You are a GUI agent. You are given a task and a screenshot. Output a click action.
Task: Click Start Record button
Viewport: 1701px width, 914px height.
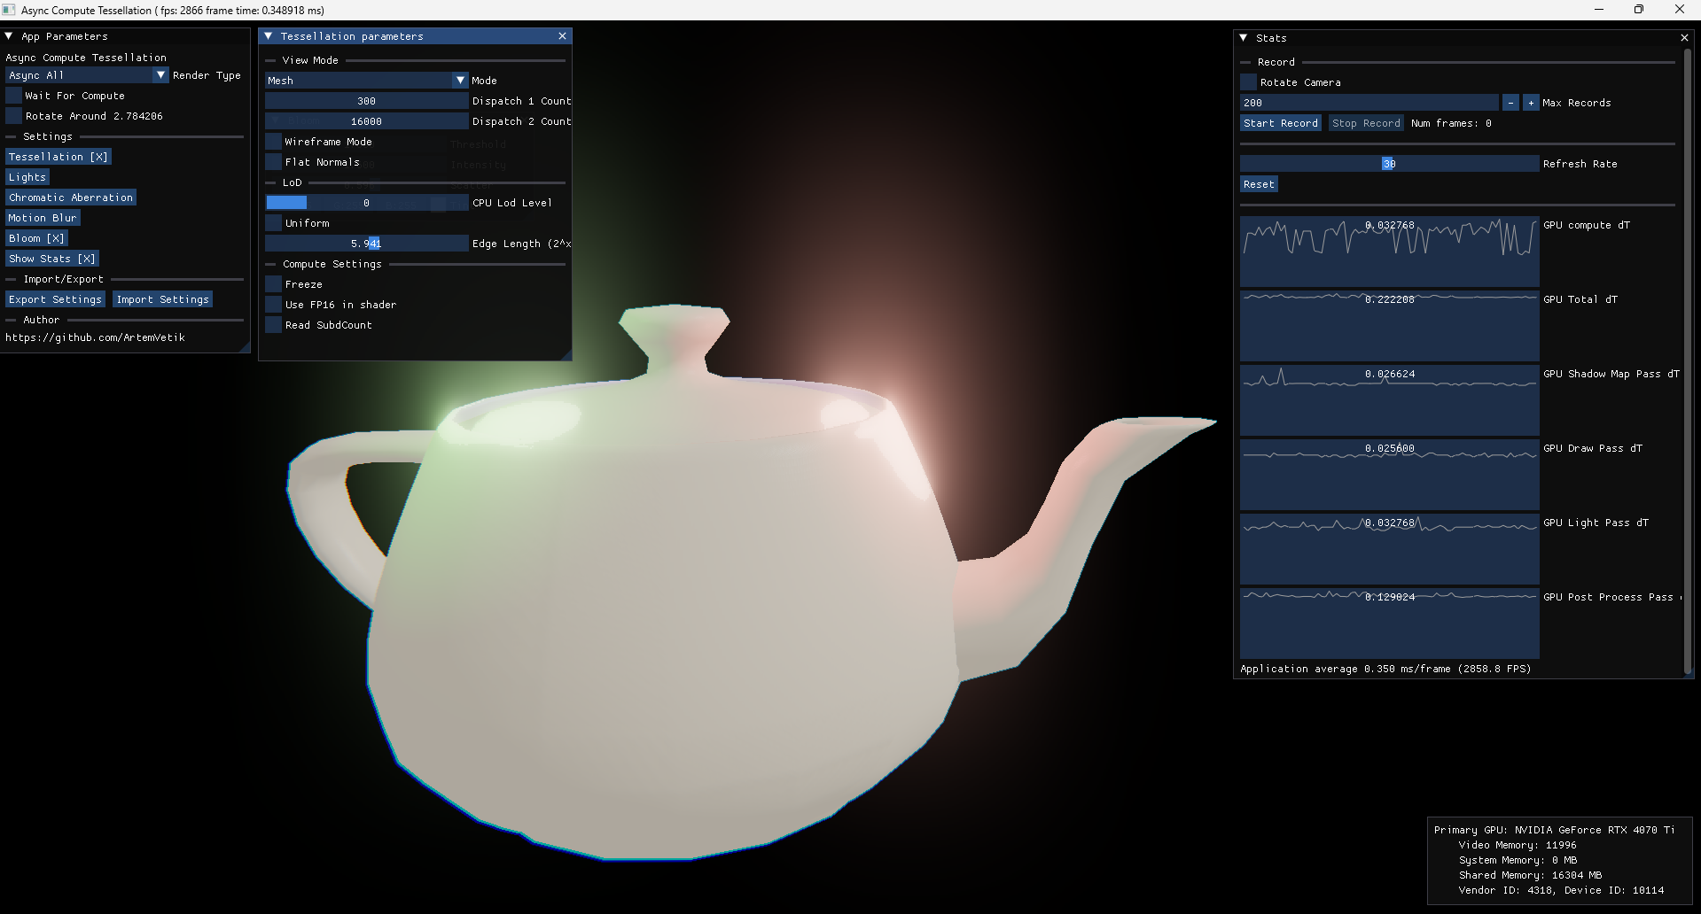[x=1281, y=123]
